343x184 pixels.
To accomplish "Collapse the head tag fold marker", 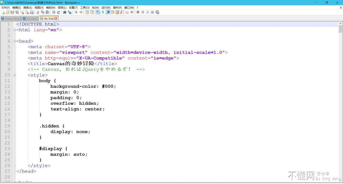I will click(15, 41).
